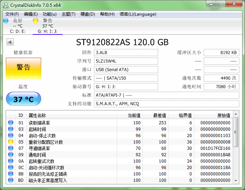Click the supported features field S.M.A.R.T., APM, NCQ
Screen dimensions: 245x190
(167, 104)
